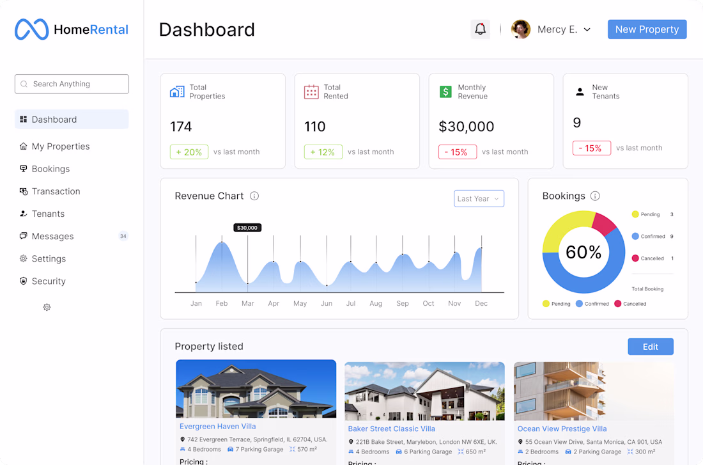Click the car icon beside 6 Parking Garage
This screenshot has width=703, height=465.
click(399, 452)
